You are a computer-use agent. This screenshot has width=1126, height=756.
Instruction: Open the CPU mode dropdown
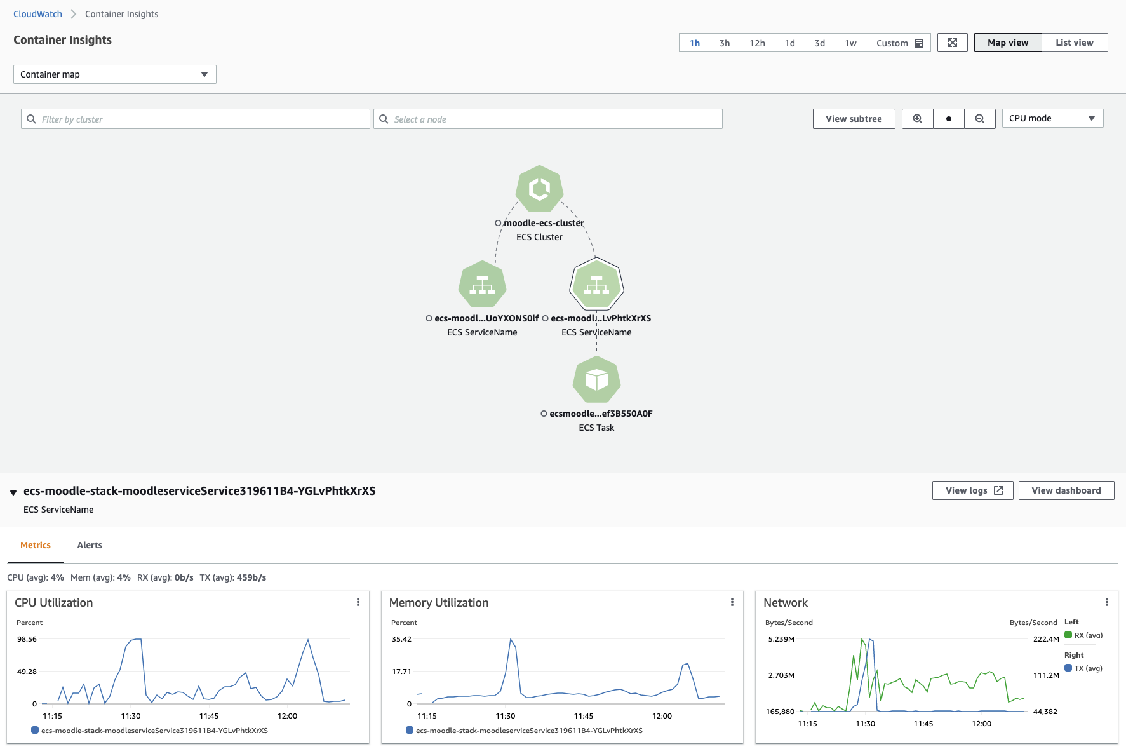[1052, 118]
